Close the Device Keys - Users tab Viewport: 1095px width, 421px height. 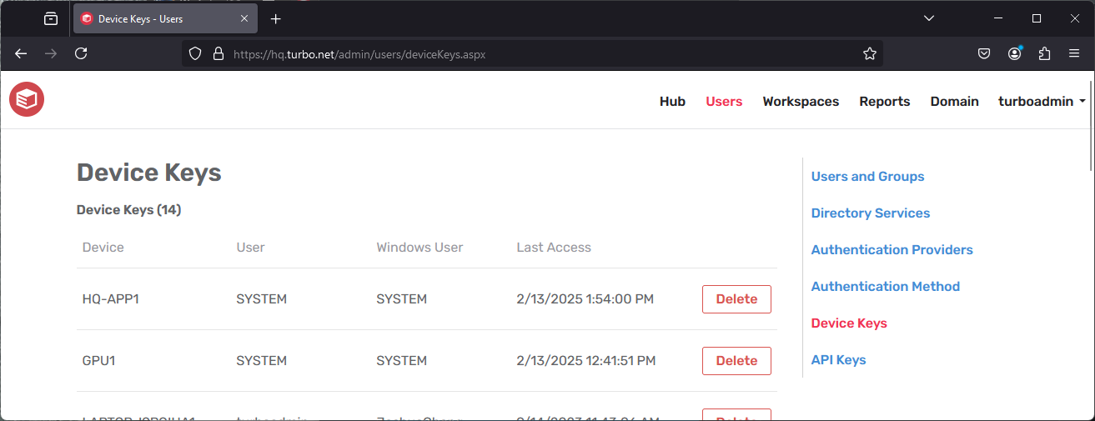point(244,18)
